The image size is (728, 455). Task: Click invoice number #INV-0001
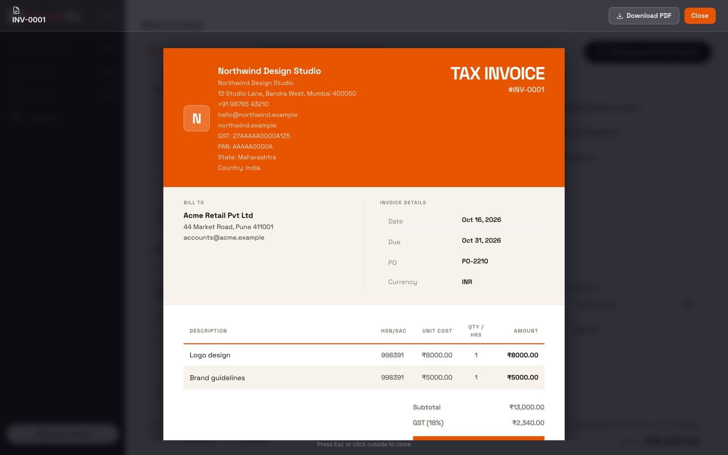tap(526, 90)
